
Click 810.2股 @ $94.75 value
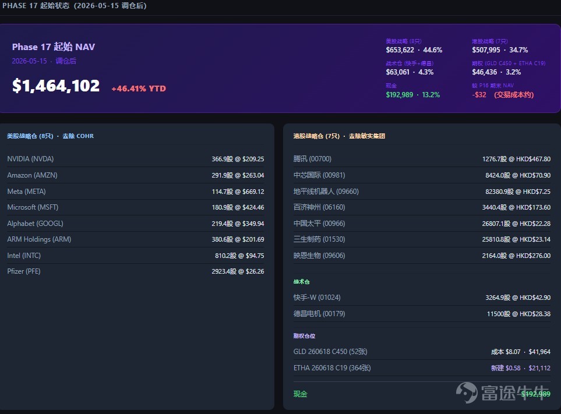coord(239,256)
